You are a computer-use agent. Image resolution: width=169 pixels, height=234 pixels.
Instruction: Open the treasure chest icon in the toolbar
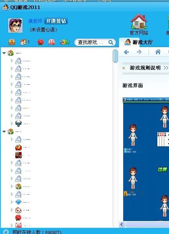[12, 42]
